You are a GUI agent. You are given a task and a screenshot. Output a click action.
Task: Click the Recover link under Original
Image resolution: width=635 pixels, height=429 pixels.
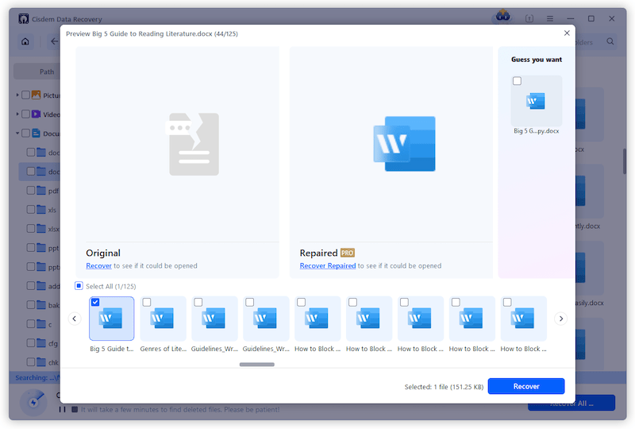pyautogui.click(x=98, y=265)
